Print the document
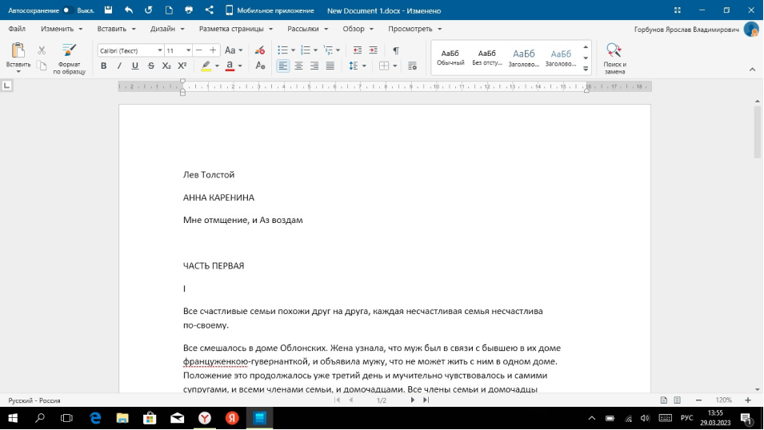 (x=189, y=10)
